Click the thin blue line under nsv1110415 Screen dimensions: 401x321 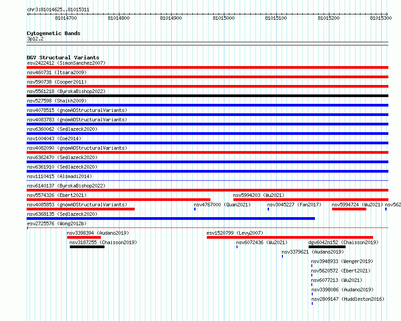tap(207, 181)
